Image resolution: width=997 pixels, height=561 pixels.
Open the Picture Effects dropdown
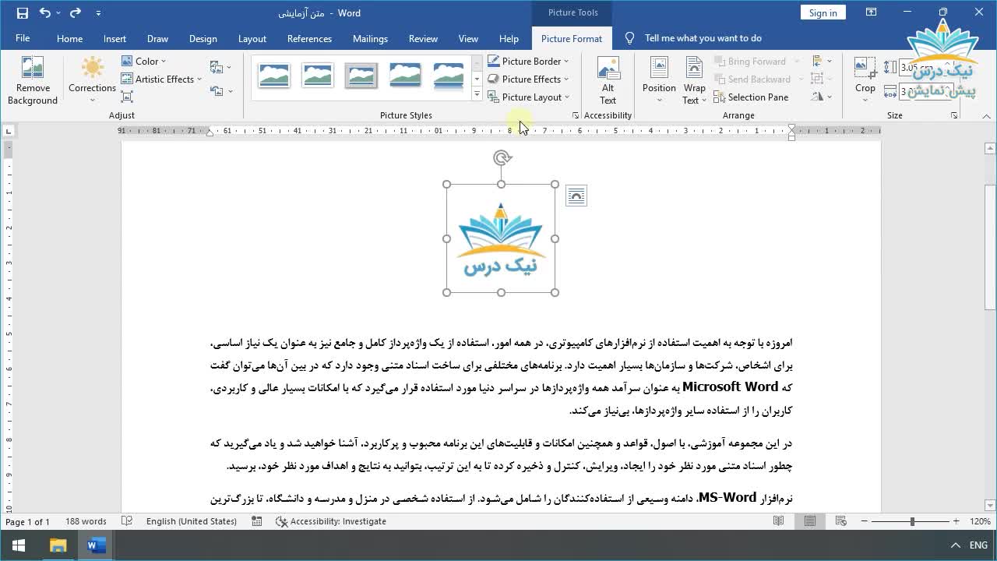tap(566, 79)
